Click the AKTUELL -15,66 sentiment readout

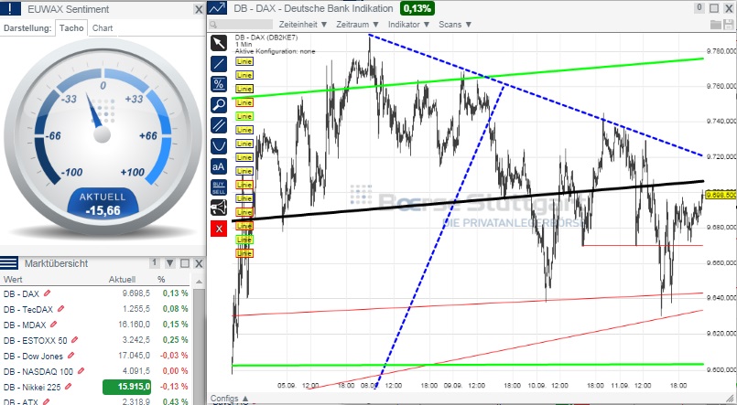click(103, 204)
